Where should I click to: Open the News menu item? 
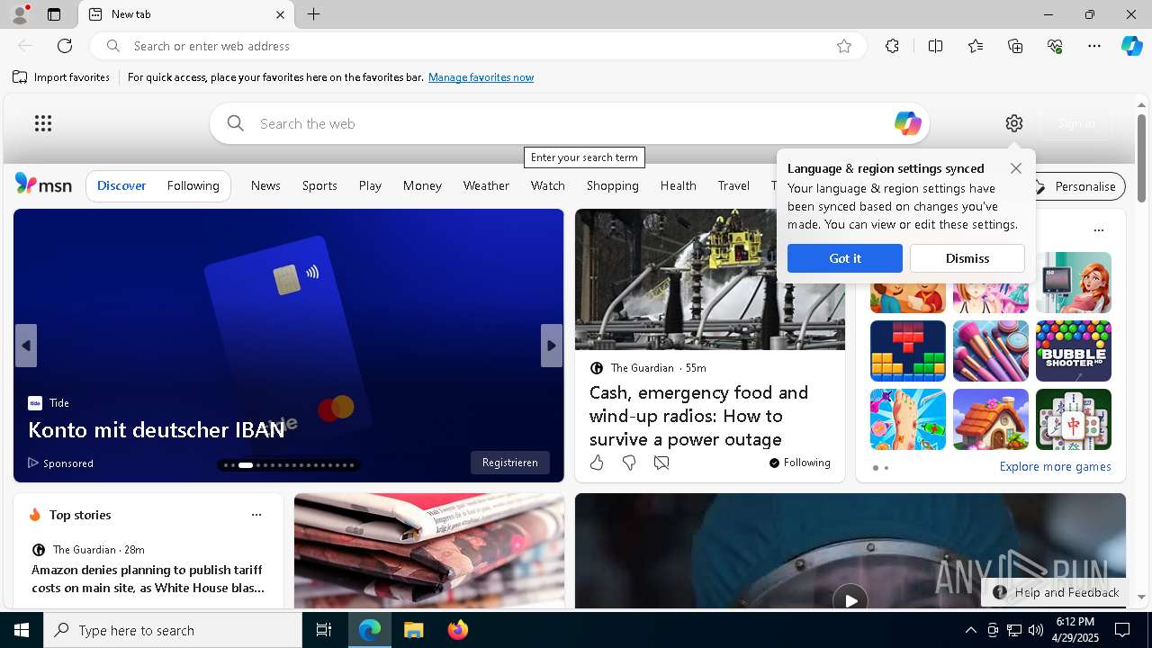click(x=265, y=185)
